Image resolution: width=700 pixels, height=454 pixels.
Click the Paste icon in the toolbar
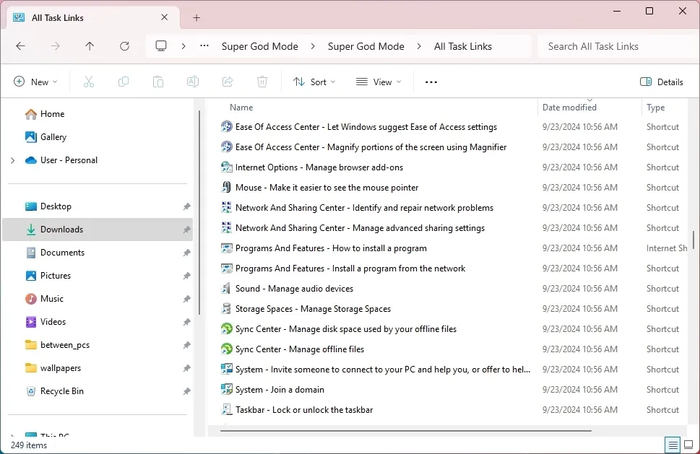click(157, 82)
